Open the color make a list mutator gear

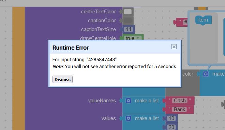pyautogui.click(x=206, y=74)
